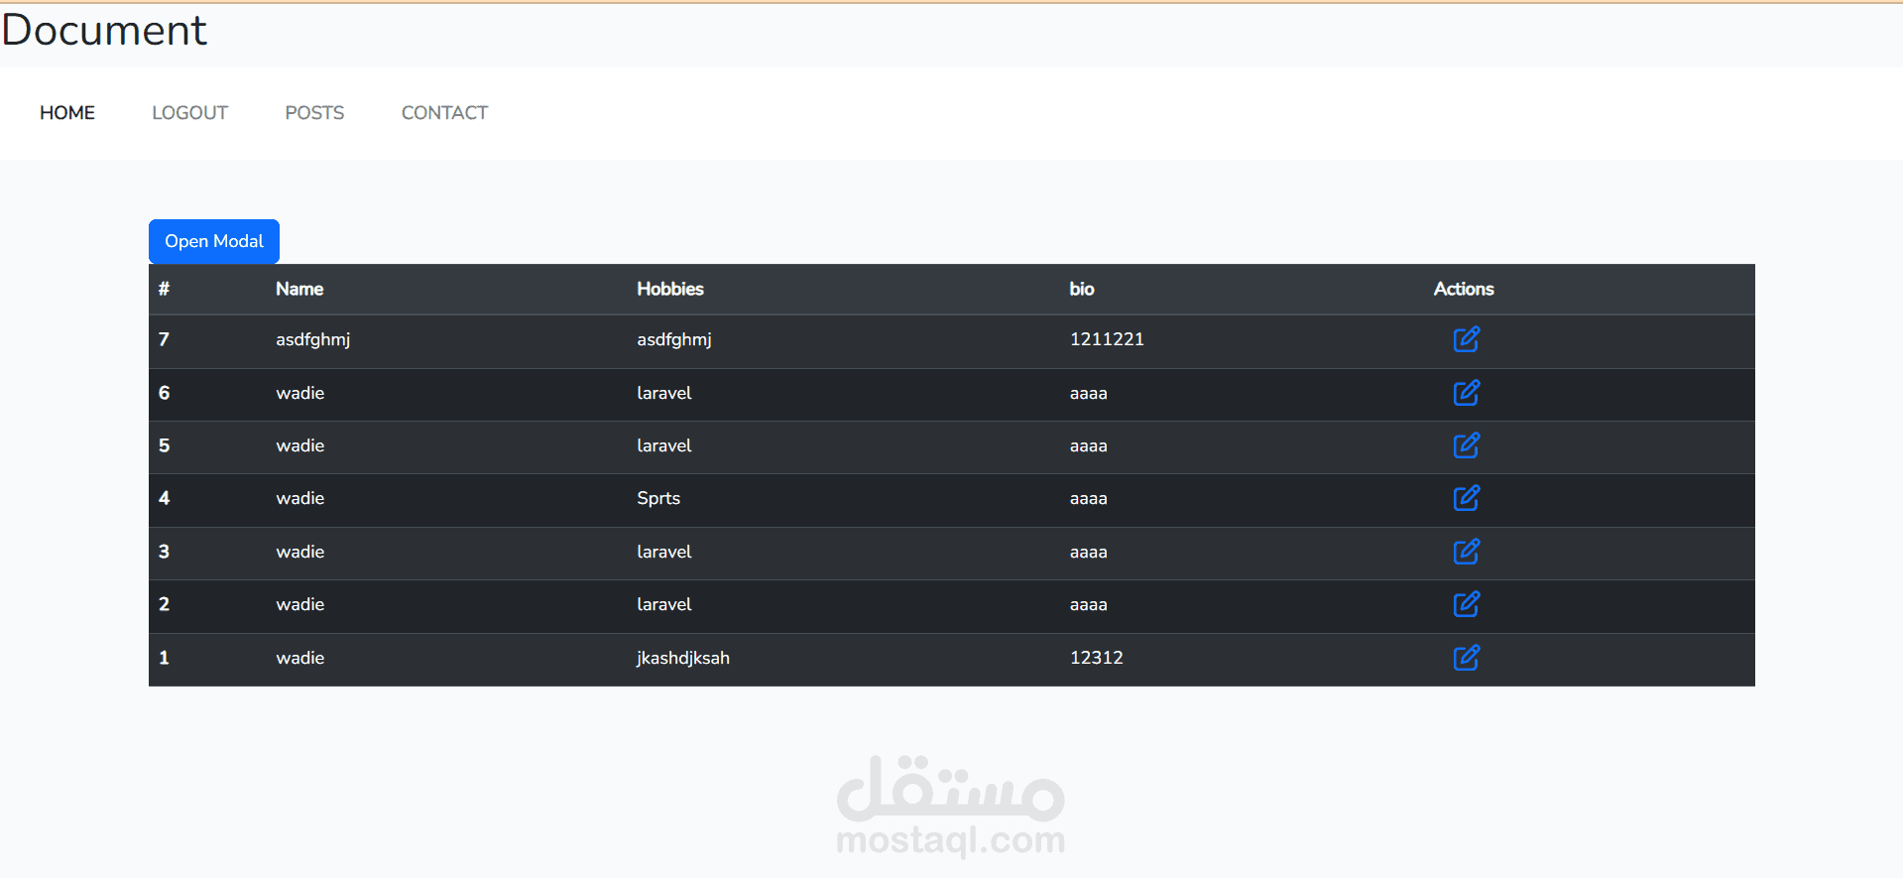The width and height of the screenshot is (1903, 878).
Task: Select hobby cell Sprts
Action: pos(658,498)
